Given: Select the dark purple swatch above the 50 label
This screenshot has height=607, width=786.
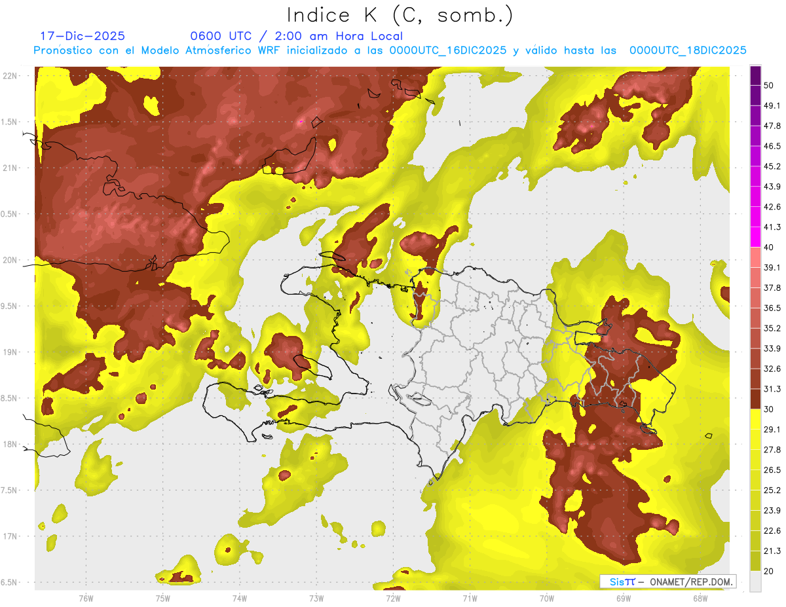Looking at the screenshot, I should pyautogui.click(x=756, y=76).
